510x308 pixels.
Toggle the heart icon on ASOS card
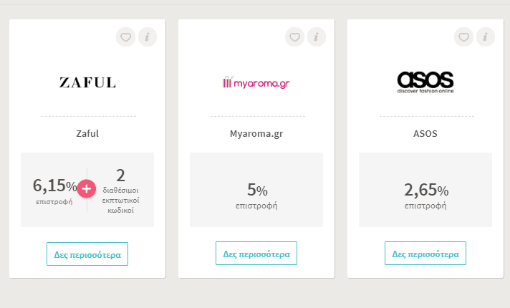[464, 37]
